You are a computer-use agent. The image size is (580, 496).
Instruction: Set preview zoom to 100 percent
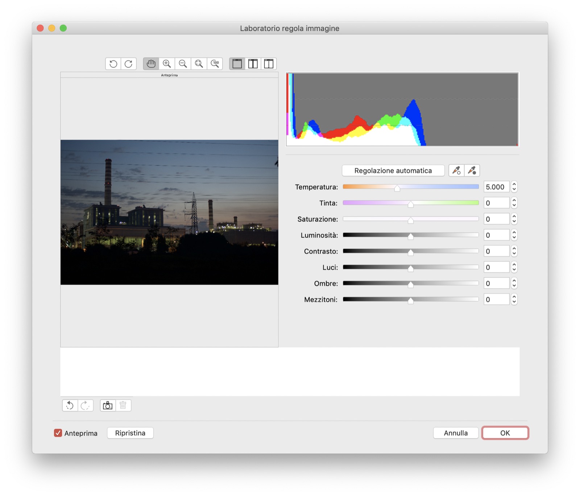pos(215,64)
